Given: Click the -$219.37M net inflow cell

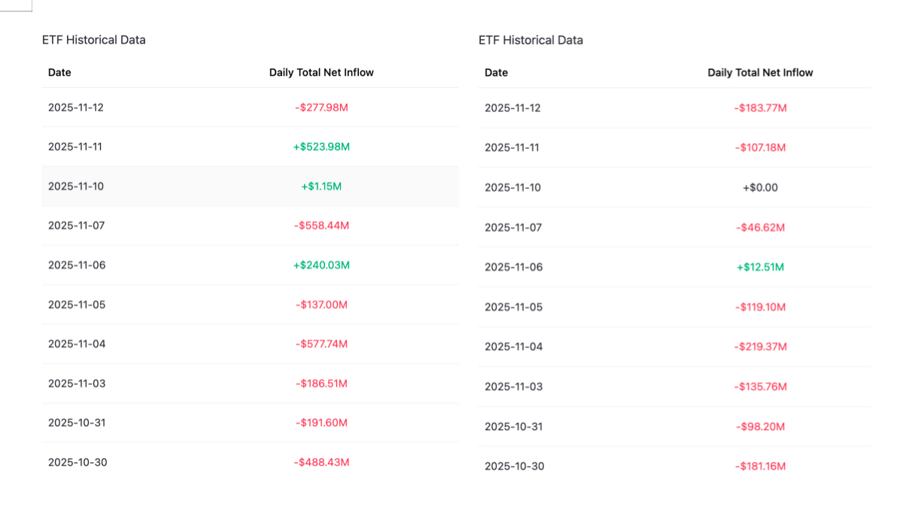Looking at the screenshot, I should [x=760, y=347].
